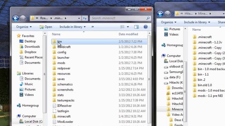Click scroll-up arrow of navigation pane
This screenshot has height=126, width=225.
point(45,34)
